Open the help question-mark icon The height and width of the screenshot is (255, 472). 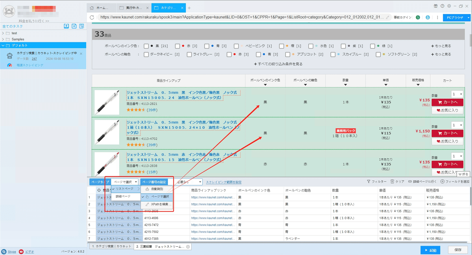click(442, 6)
